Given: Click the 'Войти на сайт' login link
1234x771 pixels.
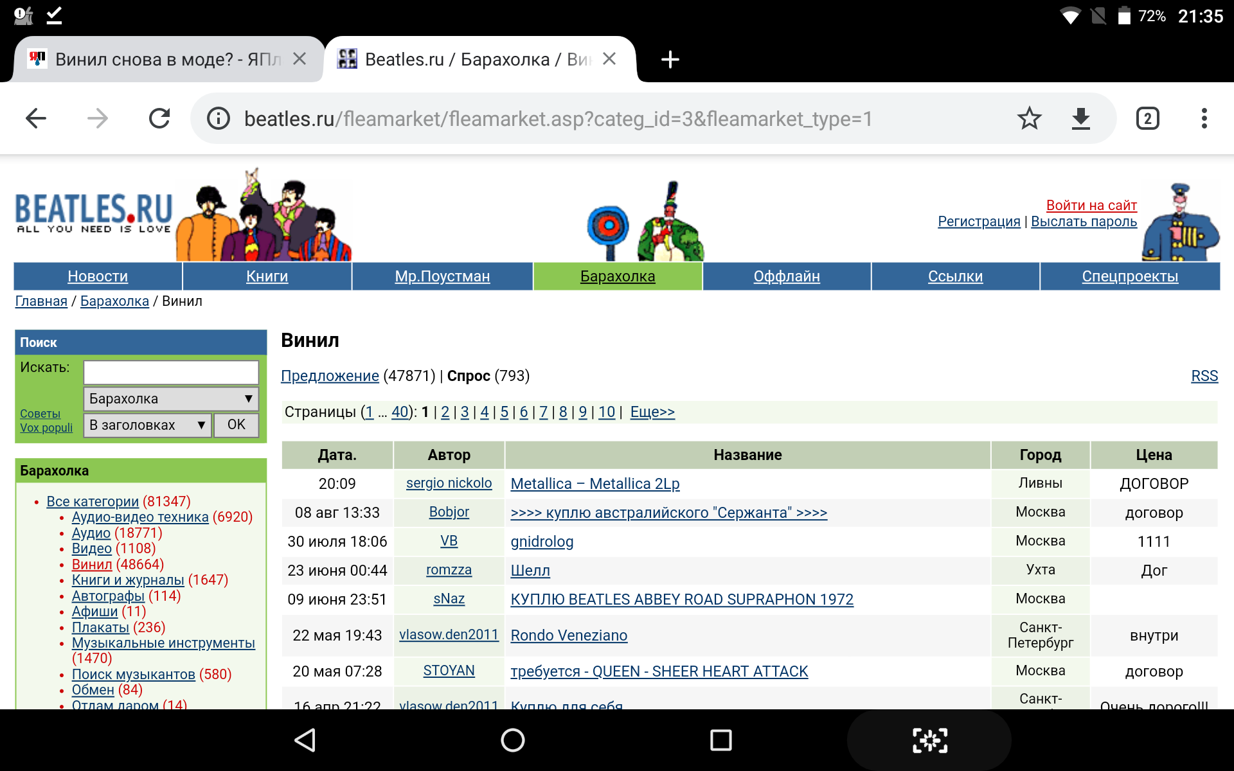Looking at the screenshot, I should (1091, 206).
